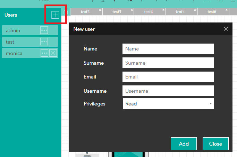The height and width of the screenshot is (157, 237).
Task: Focus the Name input field
Action: click(168, 49)
